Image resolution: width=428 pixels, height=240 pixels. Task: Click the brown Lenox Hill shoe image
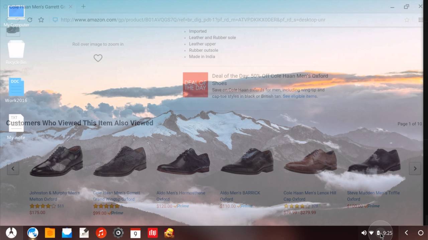tap(311, 161)
